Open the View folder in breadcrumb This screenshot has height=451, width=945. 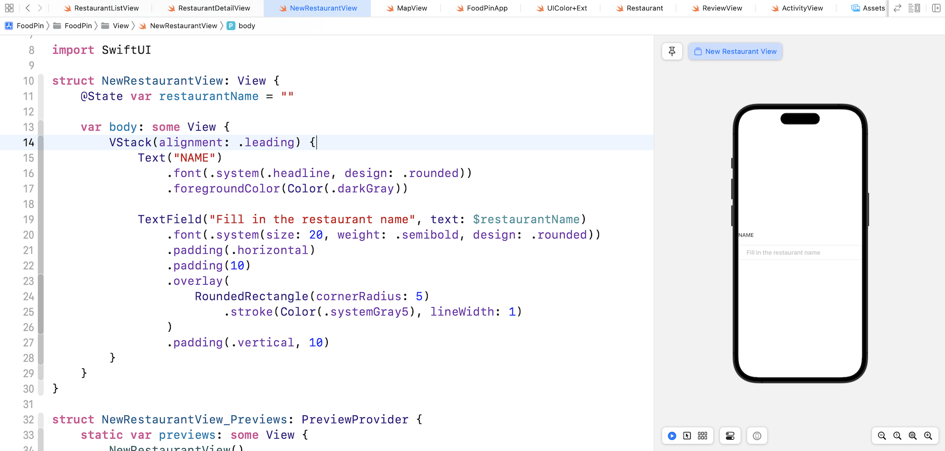pos(115,26)
